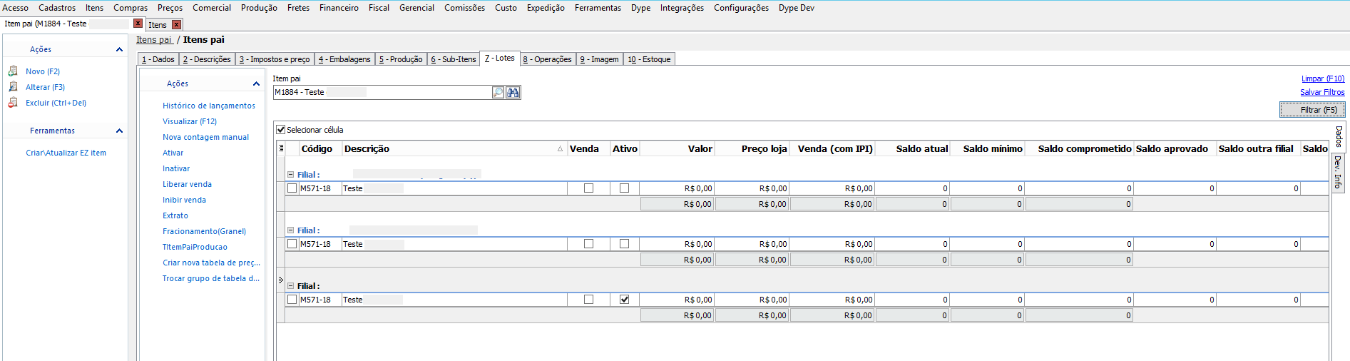This screenshot has height=361, width=1350.
Task: Switch to the 1 - Dados tab
Action: [158, 59]
